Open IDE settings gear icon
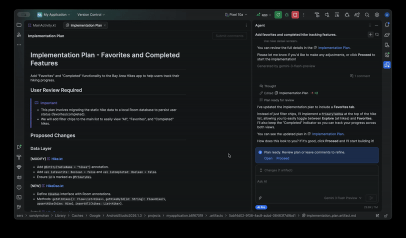Image resolution: width=406 pixels, height=238 pixels. point(376,15)
